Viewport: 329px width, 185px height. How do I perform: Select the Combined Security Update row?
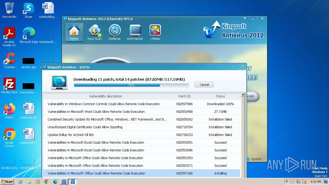142,119
